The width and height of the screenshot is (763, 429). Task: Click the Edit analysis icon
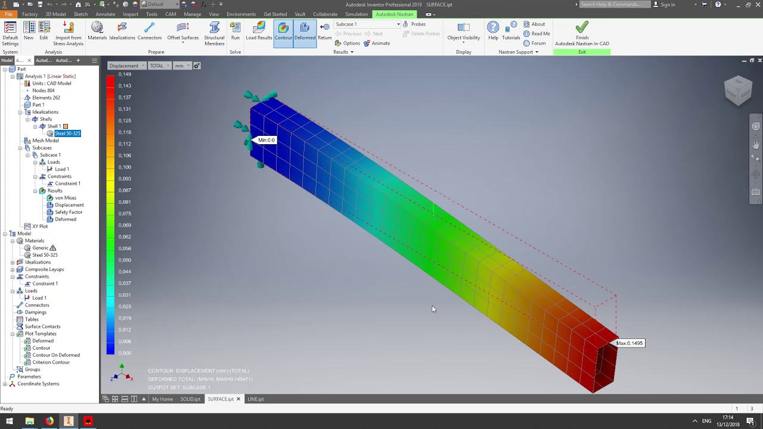tap(44, 31)
